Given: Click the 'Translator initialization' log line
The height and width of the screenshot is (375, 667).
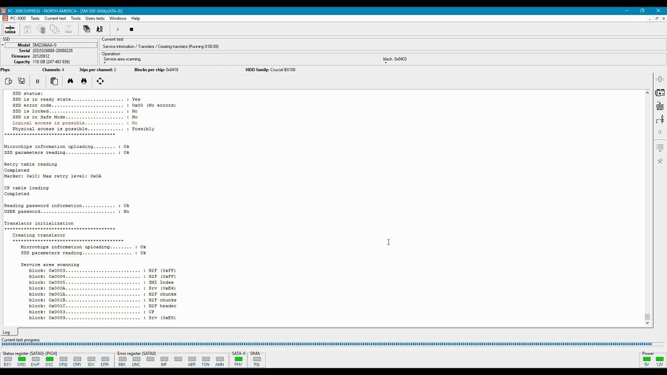Looking at the screenshot, I should [x=39, y=223].
